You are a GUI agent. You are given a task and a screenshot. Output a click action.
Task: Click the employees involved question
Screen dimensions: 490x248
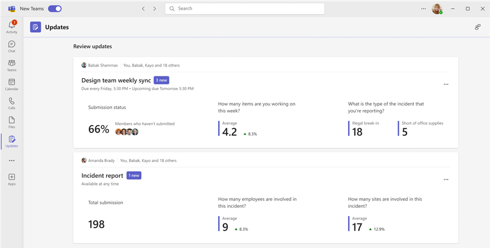tap(257, 203)
